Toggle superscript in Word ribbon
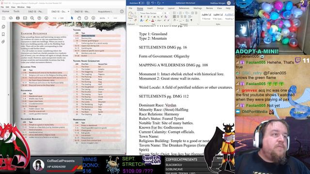This screenshot has width=310, height=174. coord(162,17)
